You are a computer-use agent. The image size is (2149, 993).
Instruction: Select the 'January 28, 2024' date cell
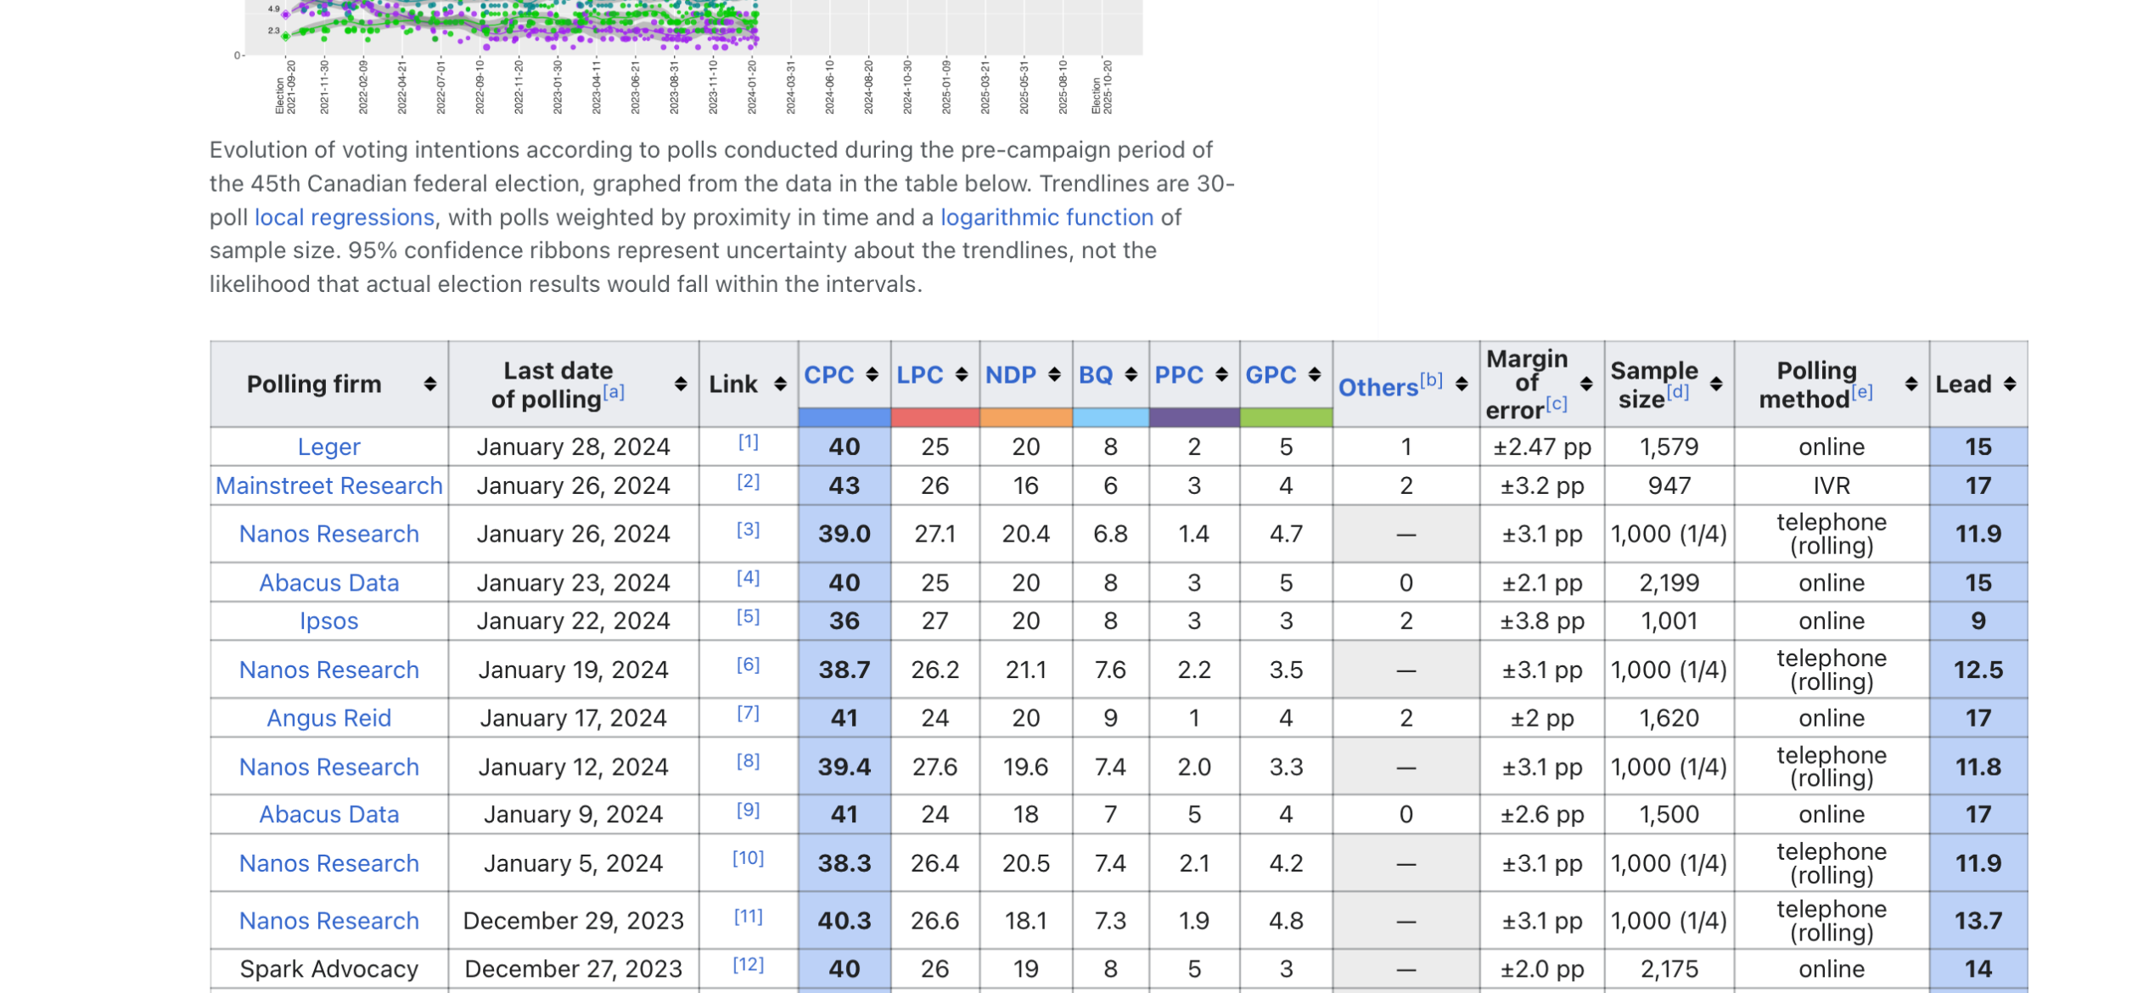[574, 446]
